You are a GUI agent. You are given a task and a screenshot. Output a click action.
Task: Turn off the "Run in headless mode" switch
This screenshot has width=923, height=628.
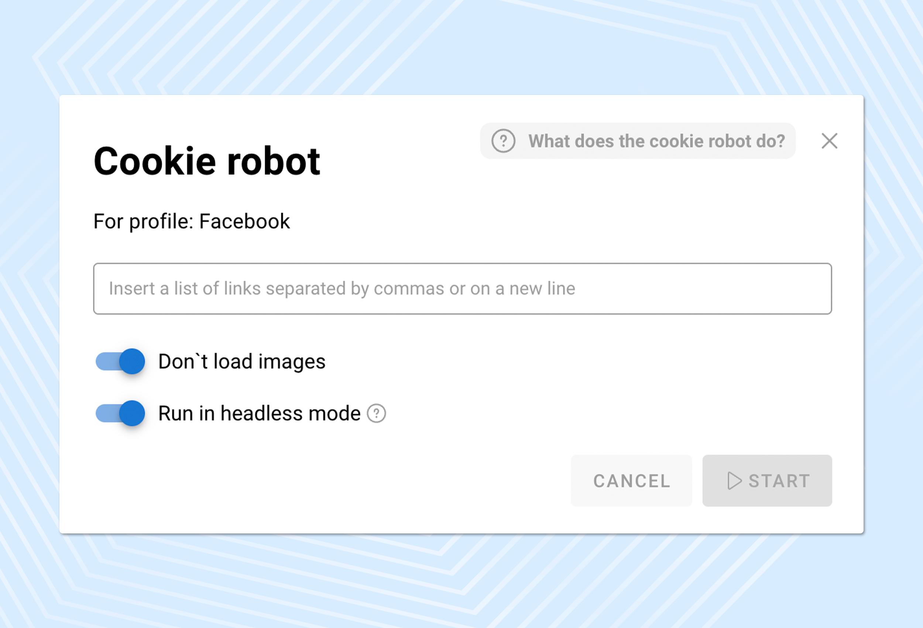tap(120, 413)
